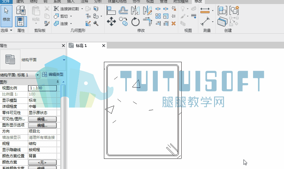Select the Rotate tool
284x169 pixels.
135,22
